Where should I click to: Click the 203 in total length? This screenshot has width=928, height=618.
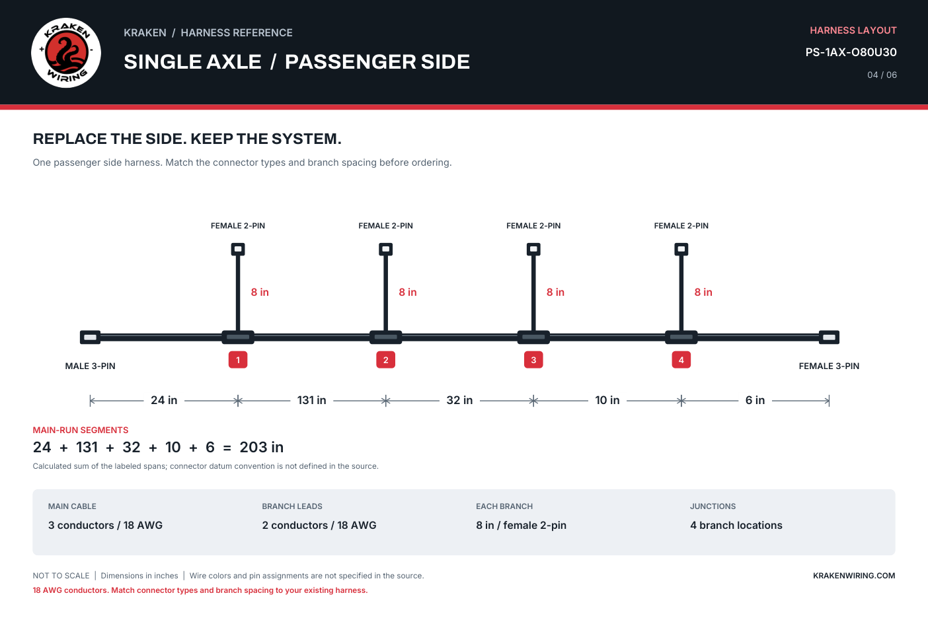[262, 447]
